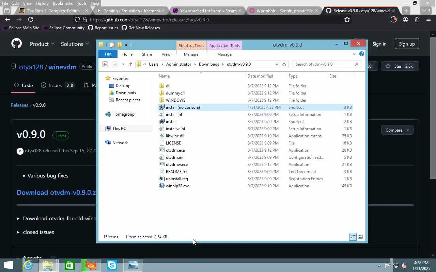
Task: Select otvdm.exe application file
Action: pyautogui.click(x=175, y=150)
